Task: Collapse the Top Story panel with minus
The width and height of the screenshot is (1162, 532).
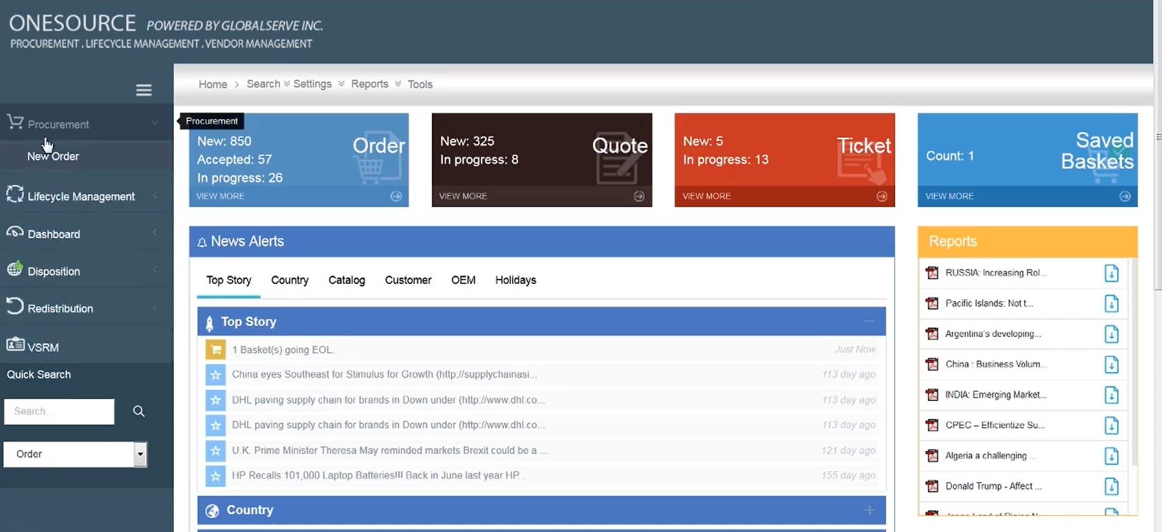Action: (x=870, y=321)
